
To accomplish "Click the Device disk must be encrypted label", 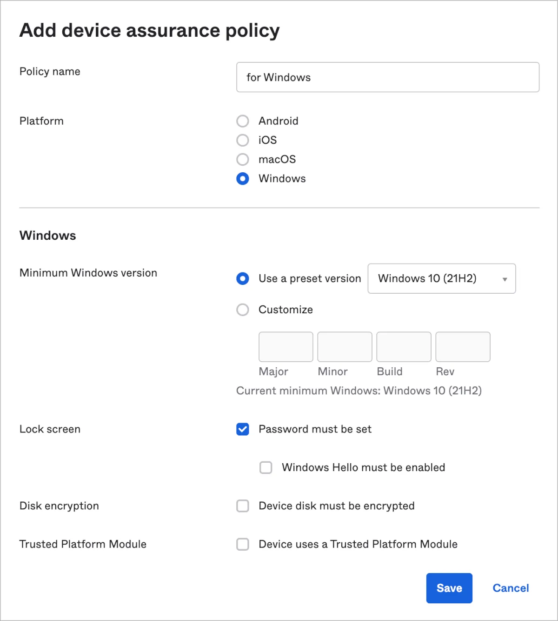I will tap(336, 506).
